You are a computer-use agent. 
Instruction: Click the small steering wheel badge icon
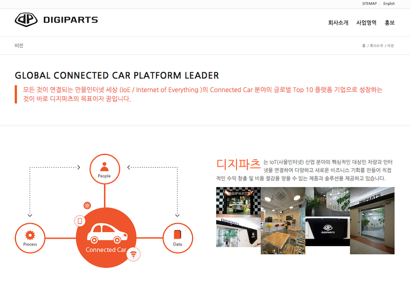pos(87,206)
